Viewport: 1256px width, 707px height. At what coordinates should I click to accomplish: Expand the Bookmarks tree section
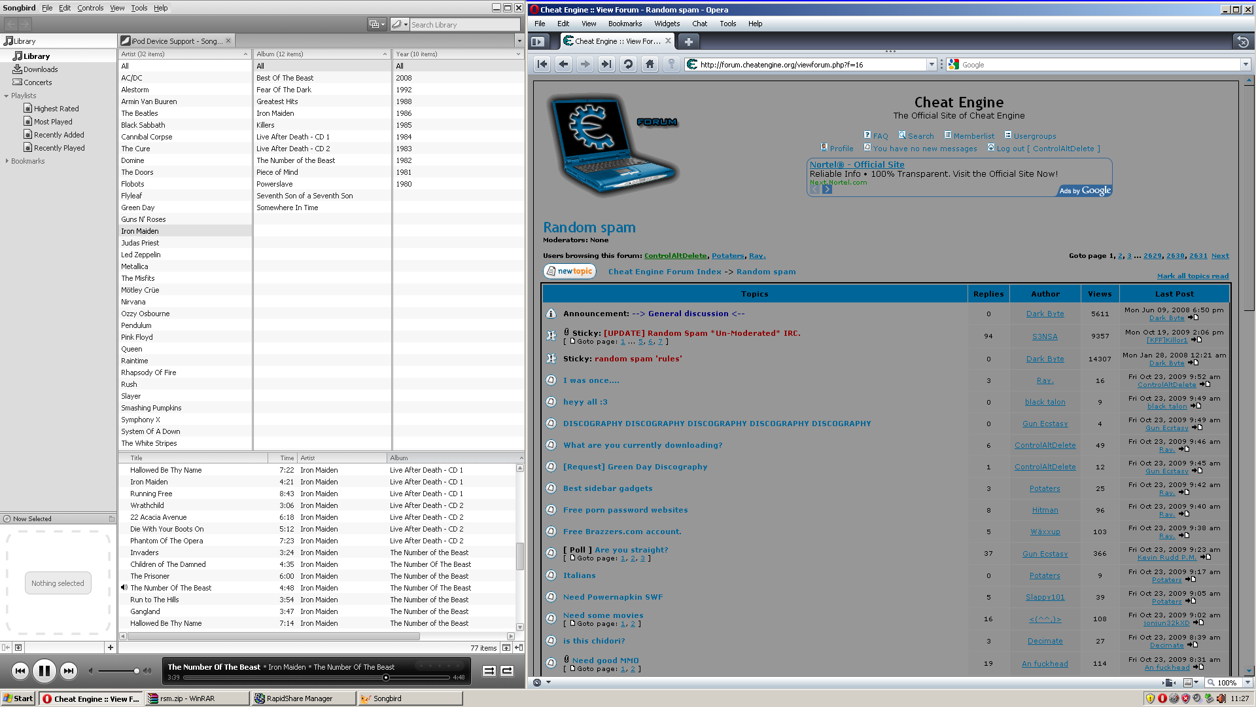pos(7,161)
